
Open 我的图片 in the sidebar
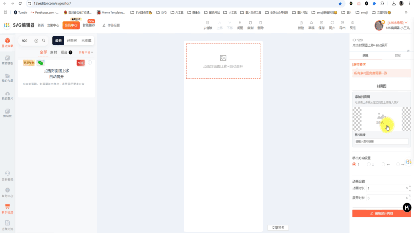(x=7, y=96)
